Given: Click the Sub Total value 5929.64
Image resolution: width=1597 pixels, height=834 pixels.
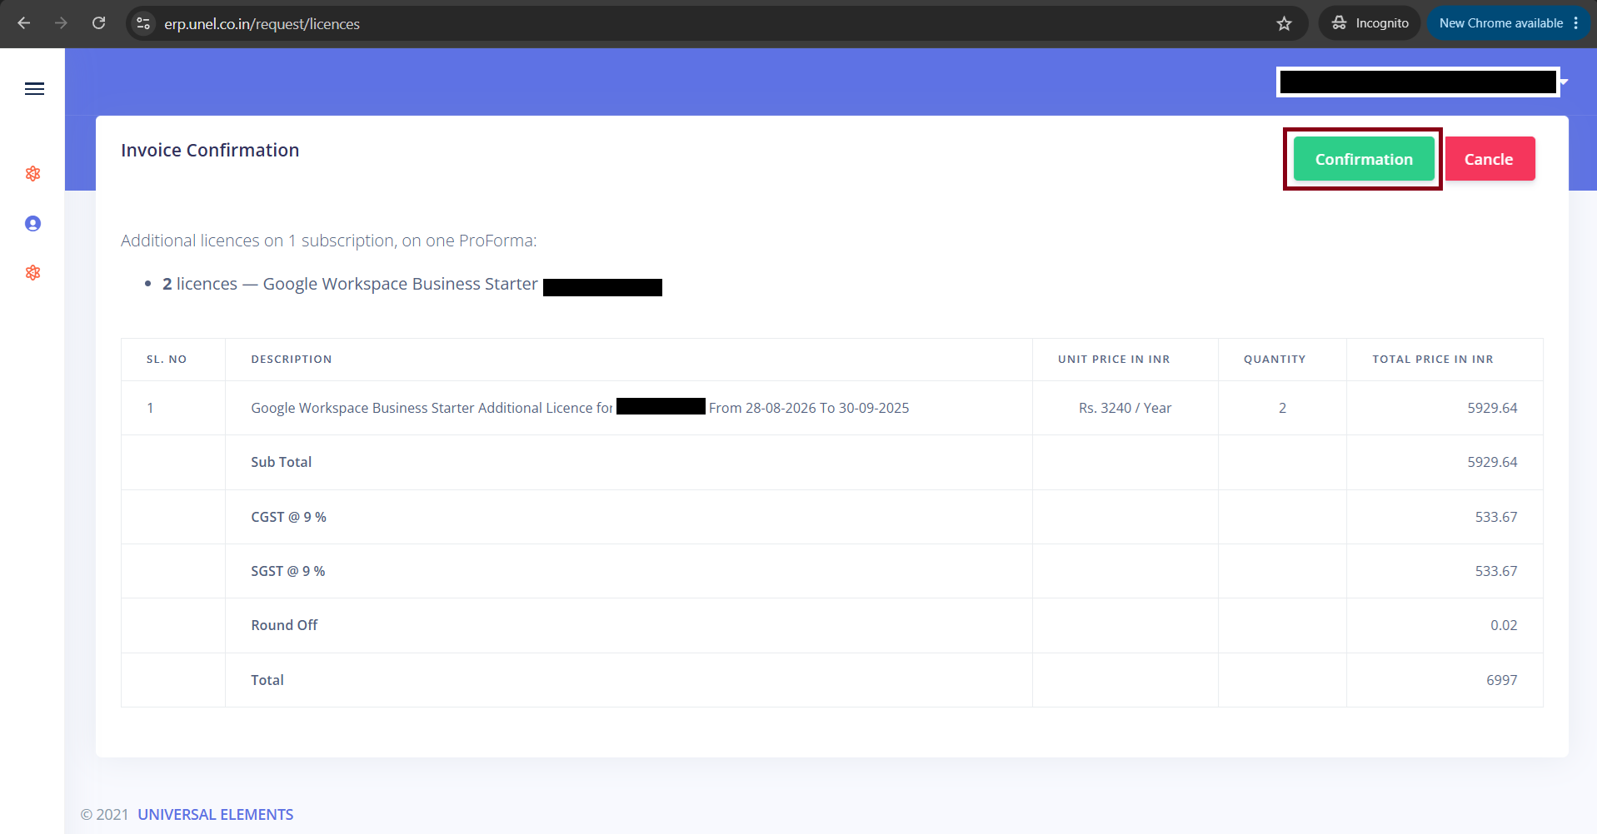Looking at the screenshot, I should 1492,462.
